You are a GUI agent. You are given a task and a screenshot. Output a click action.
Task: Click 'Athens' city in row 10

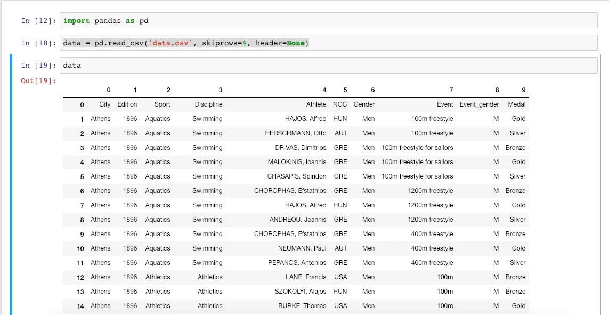coord(101,248)
